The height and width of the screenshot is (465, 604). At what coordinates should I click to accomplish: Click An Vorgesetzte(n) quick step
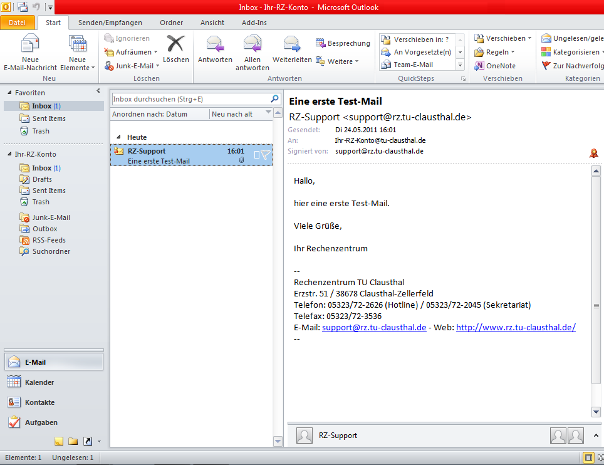tap(415, 52)
